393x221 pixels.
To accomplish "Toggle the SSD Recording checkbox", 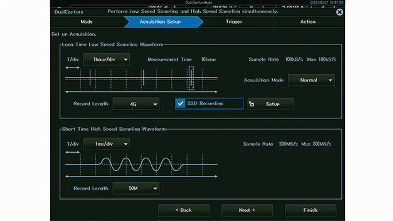I will [x=180, y=104].
